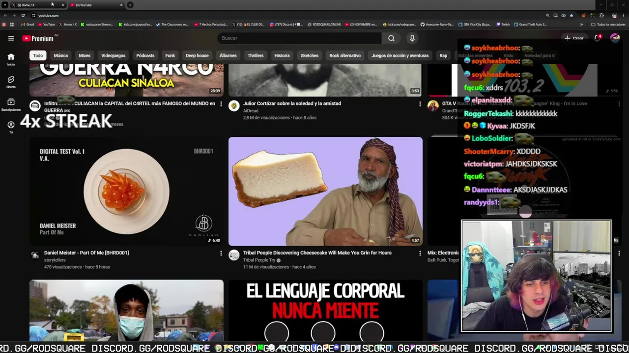Screen dimensions: 629x353
Task: Open options for the Julior Cortázar video
Action: 420,104
